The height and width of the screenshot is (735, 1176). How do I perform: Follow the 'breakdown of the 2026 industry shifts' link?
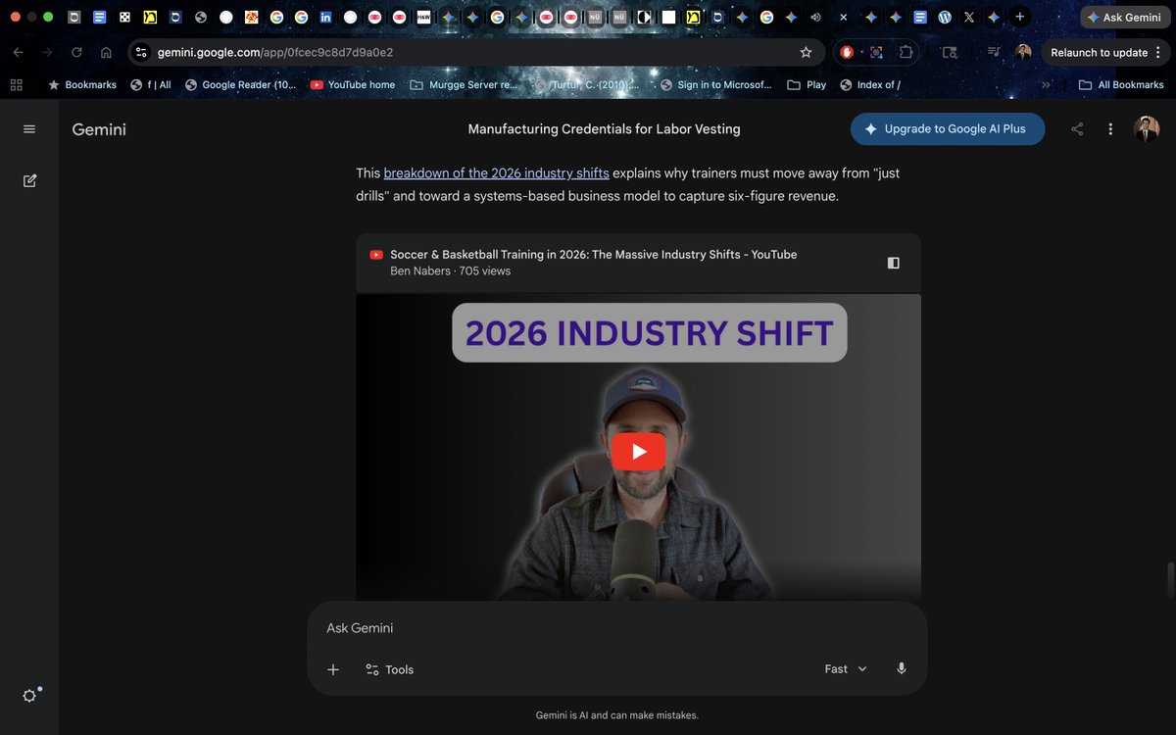coord(496,172)
